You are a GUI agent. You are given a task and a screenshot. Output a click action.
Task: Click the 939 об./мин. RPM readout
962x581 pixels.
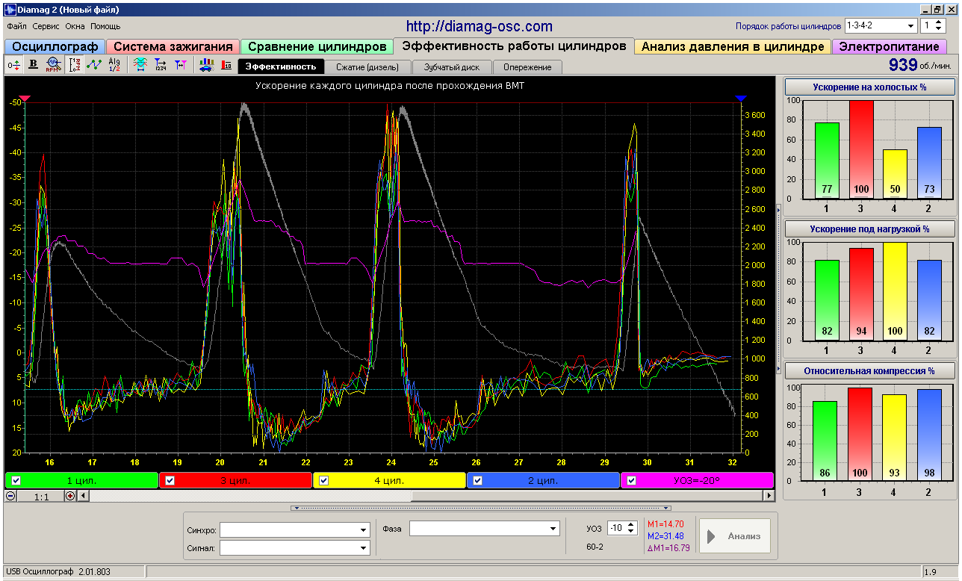(x=920, y=65)
